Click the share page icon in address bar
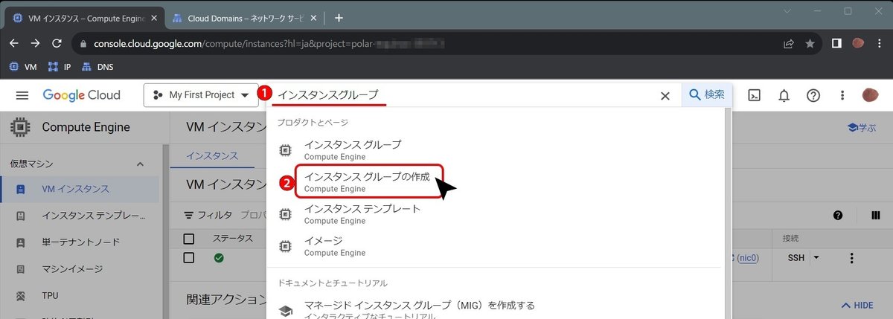The width and height of the screenshot is (893, 319). (x=788, y=44)
